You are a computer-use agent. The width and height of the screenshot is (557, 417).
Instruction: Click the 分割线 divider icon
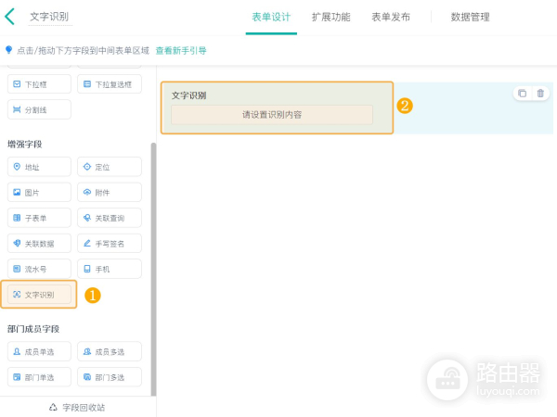pos(17,109)
